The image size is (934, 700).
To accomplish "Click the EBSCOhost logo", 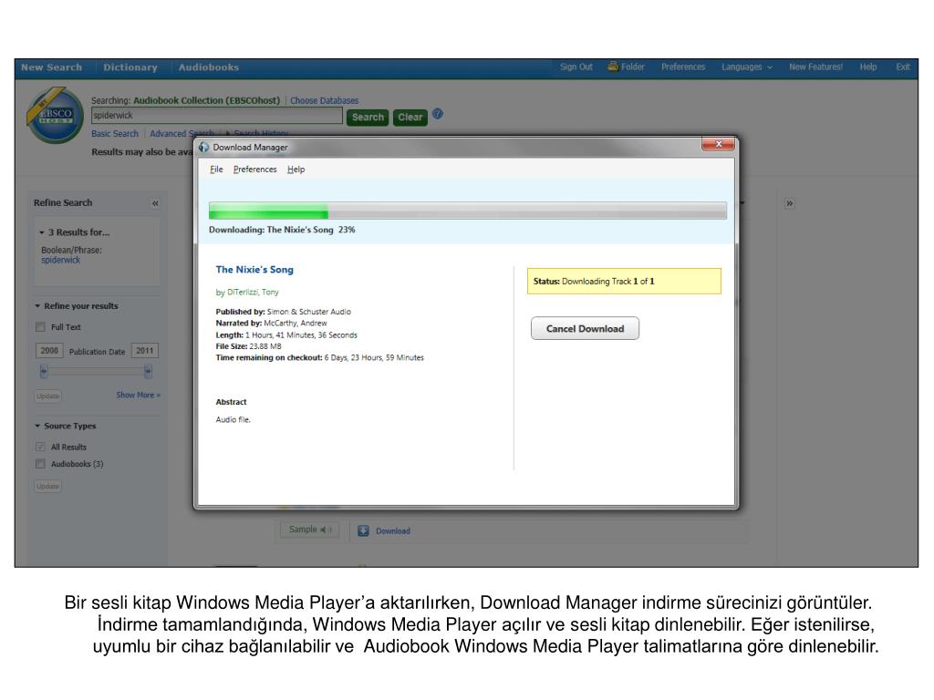I will tap(56, 115).
